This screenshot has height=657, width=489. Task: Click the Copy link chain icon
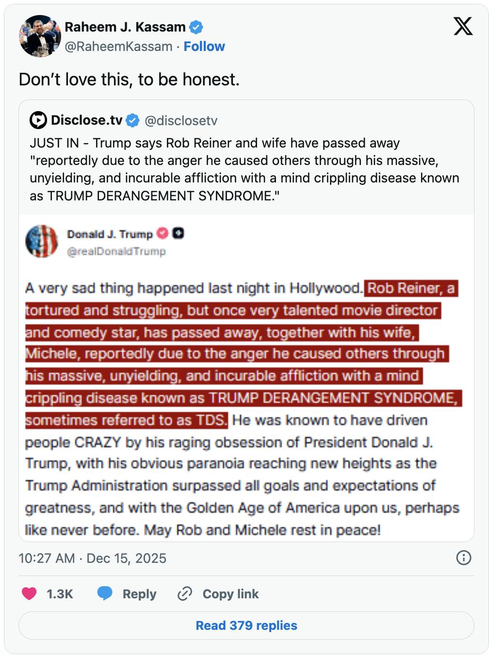[184, 594]
